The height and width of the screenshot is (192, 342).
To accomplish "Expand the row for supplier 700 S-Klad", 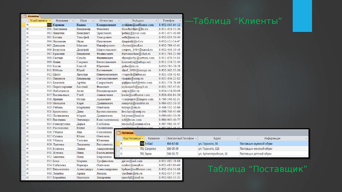I will 121,144.
